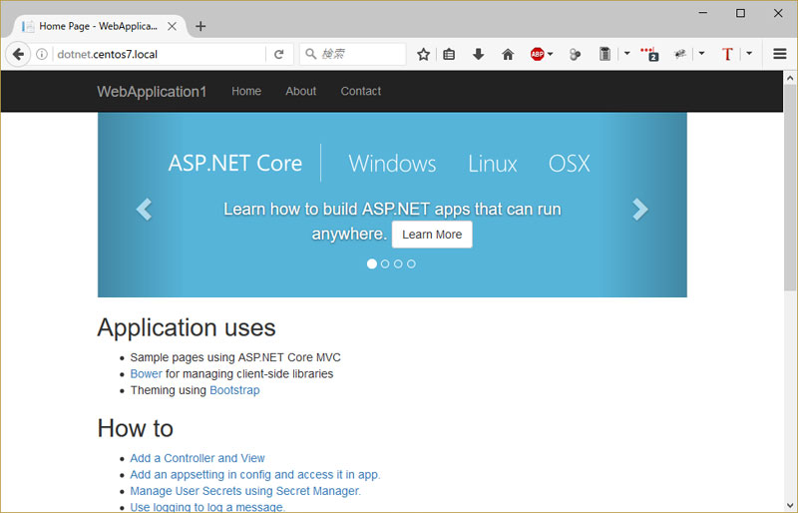Show bookmarks list icon

pyautogui.click(x=449, y=54)
